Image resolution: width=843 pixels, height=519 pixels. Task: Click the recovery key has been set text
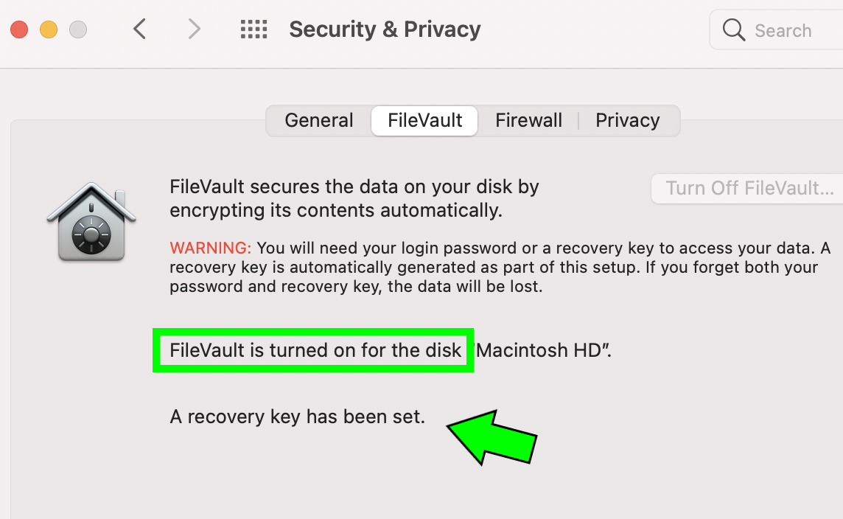click(x=297, y=417)
